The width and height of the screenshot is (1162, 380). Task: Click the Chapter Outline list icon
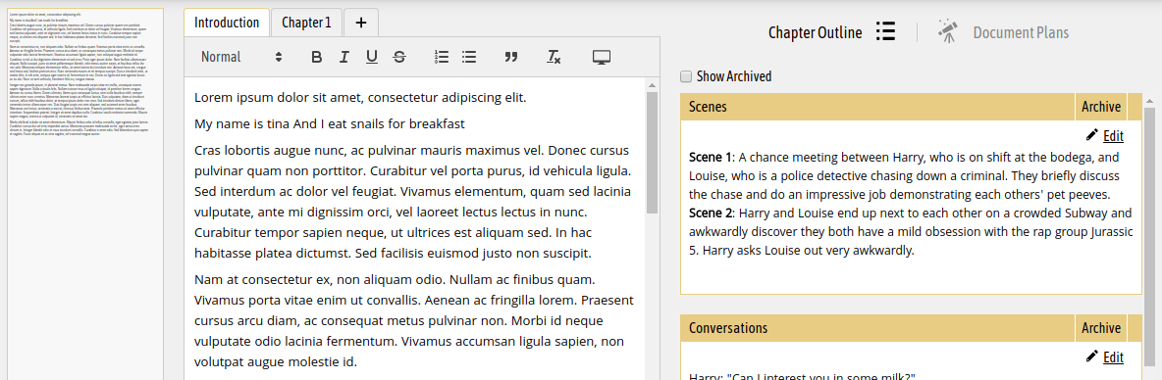pyautogui.click(x=885, y=31)
